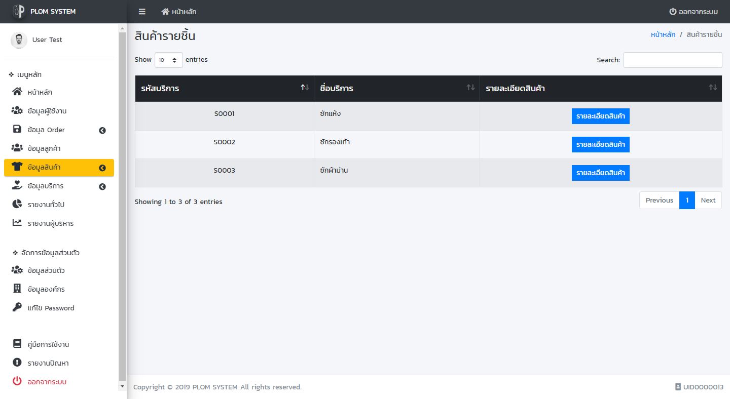Click the hamburger menu icon in top bar

click(x=142, y=12)
